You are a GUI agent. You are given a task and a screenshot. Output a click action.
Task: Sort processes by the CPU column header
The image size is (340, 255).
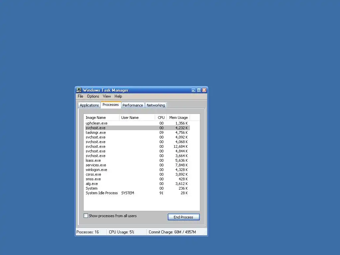point(161,118)
